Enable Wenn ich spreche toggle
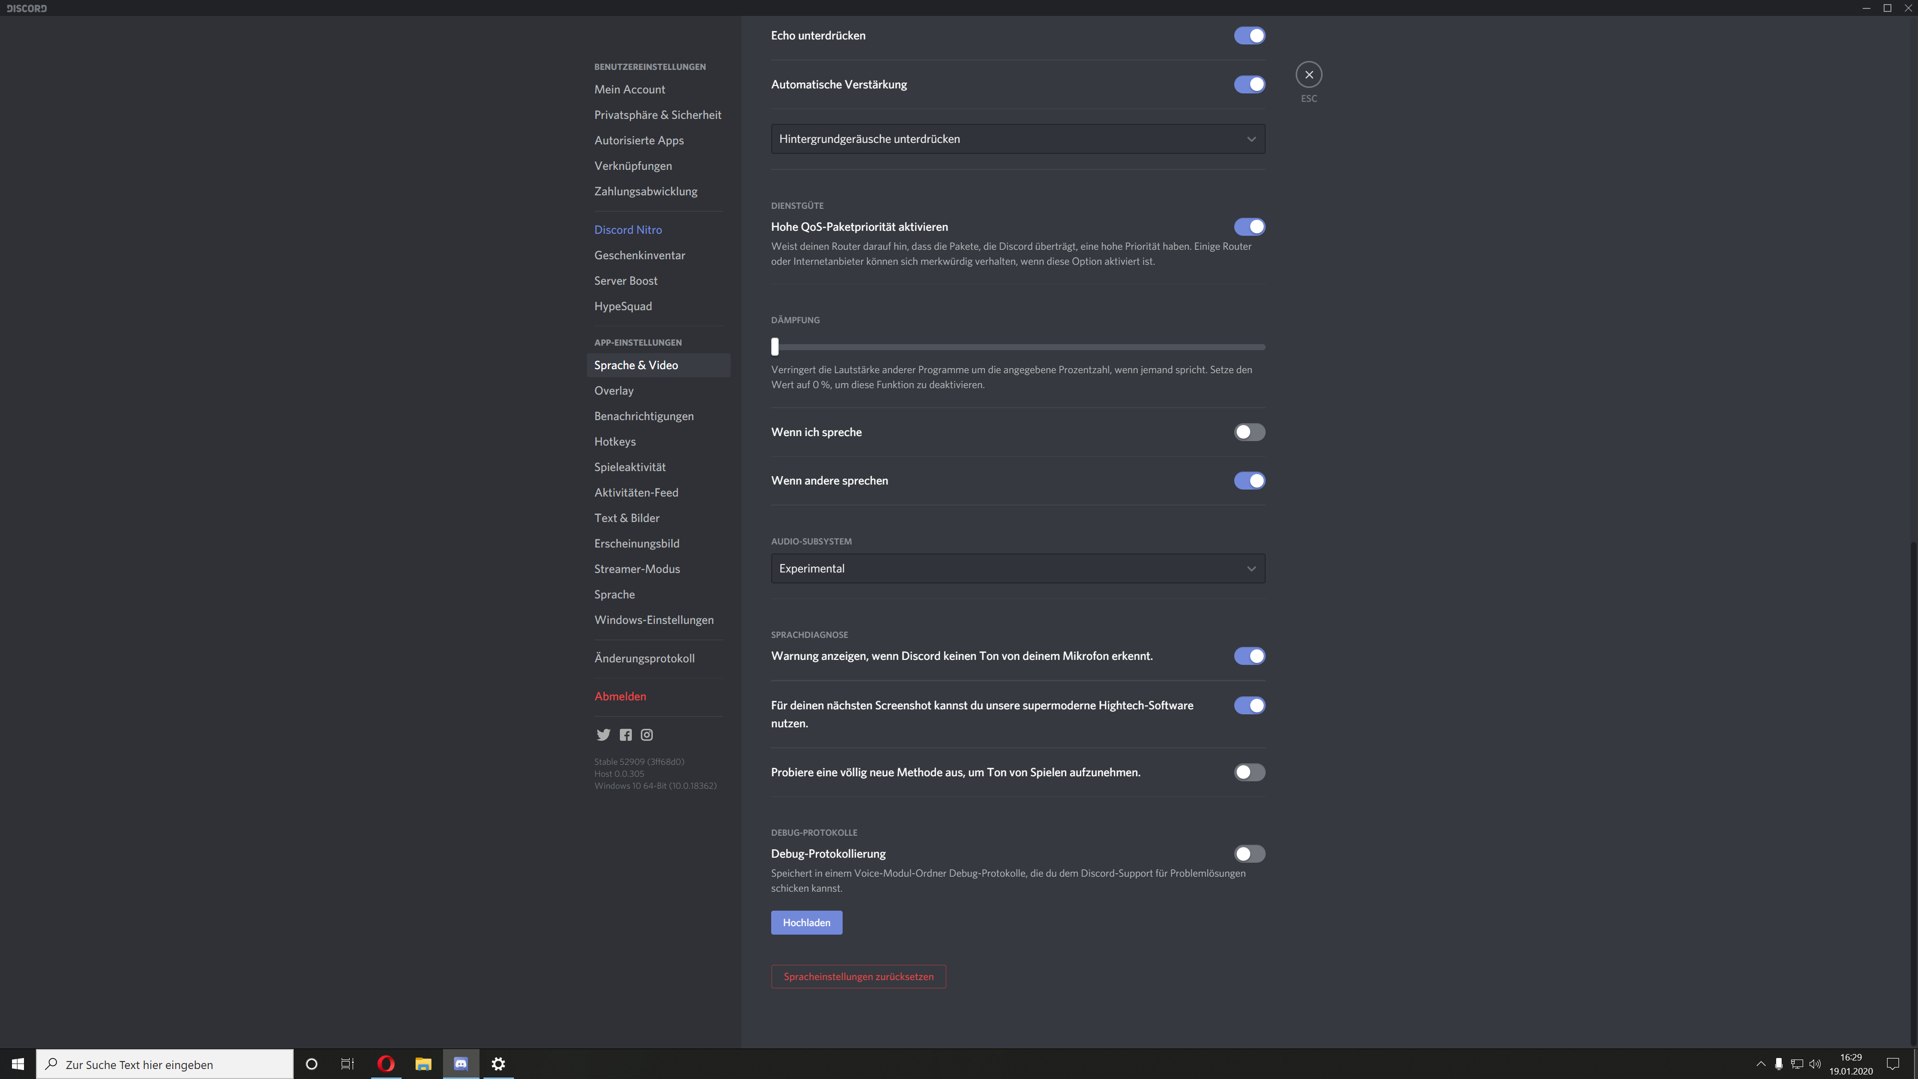This screenshot has height=1079, width=1918. click(x=1249, y=432)
